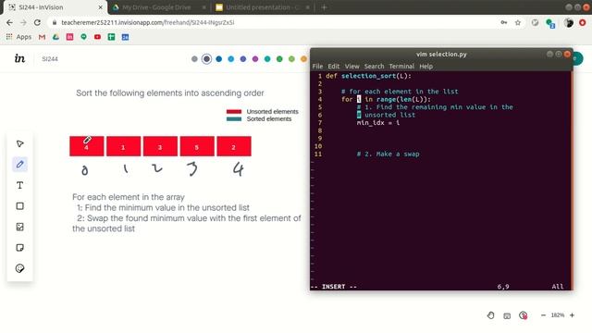Viewport: 592px width, 333px height.
Task: Select the Text tool
Action: pos(20,185)
